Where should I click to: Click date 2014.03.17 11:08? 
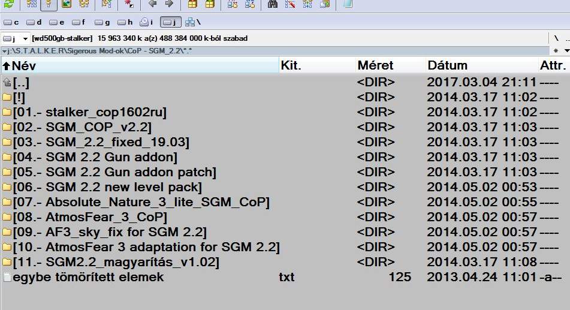tap(482, 263)
